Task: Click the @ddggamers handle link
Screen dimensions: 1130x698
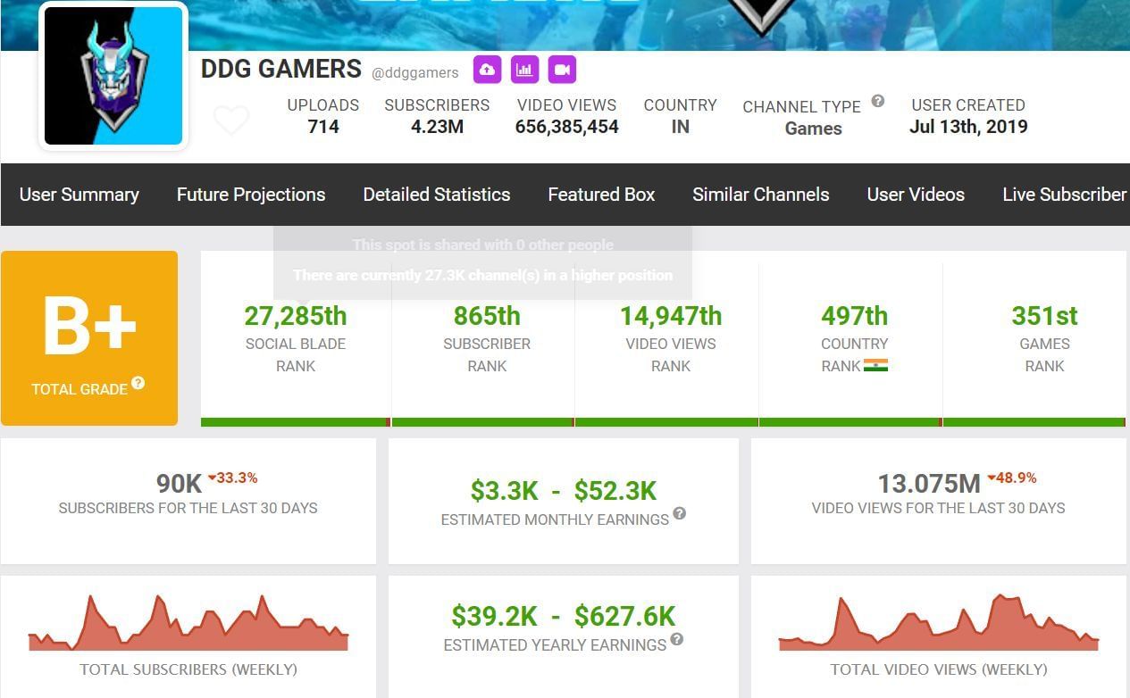Action: (415, 72)
